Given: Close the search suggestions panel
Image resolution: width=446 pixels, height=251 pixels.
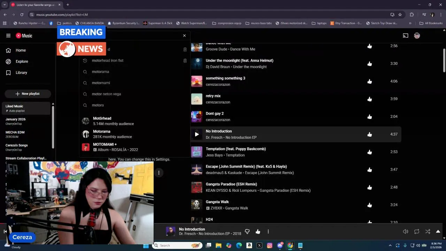Looking at the screenshot, I should click(184, 36).
